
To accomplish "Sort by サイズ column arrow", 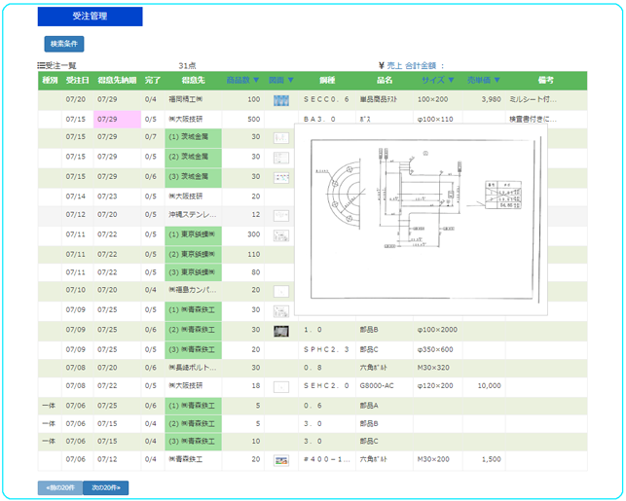I will (451, 80).
